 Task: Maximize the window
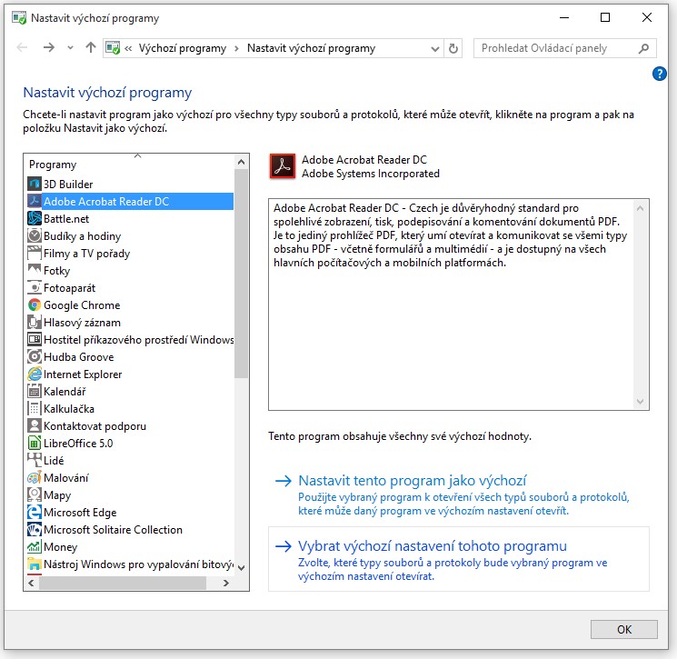605,17
